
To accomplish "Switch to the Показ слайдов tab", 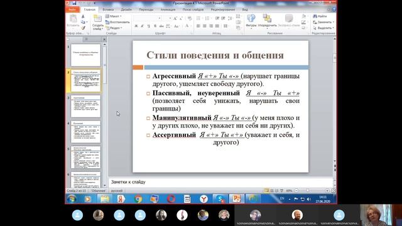I will point(193,9).
